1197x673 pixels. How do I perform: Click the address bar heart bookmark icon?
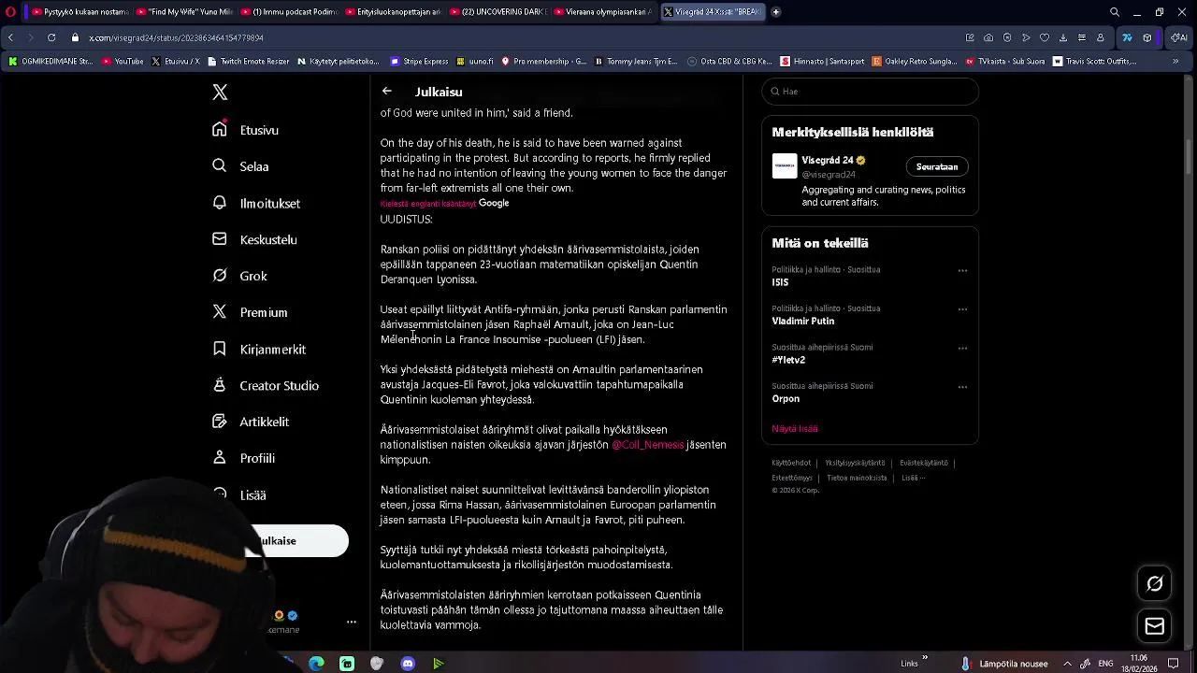(x=1045, y=37)
